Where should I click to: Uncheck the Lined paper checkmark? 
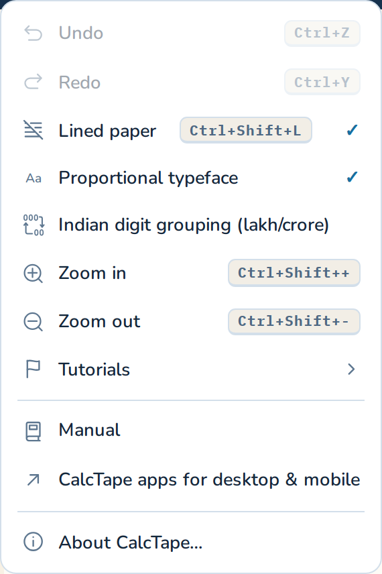352,129
